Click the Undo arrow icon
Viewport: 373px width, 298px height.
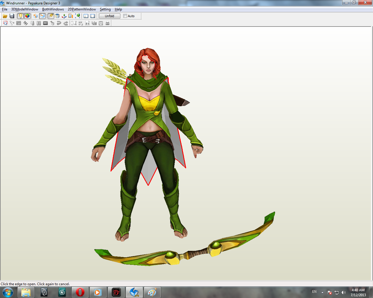pos(59,23)
